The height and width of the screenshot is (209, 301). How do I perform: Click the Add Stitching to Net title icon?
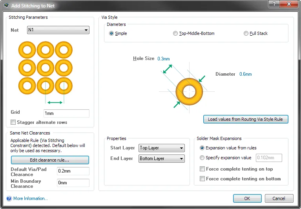(x=6, y=5)
